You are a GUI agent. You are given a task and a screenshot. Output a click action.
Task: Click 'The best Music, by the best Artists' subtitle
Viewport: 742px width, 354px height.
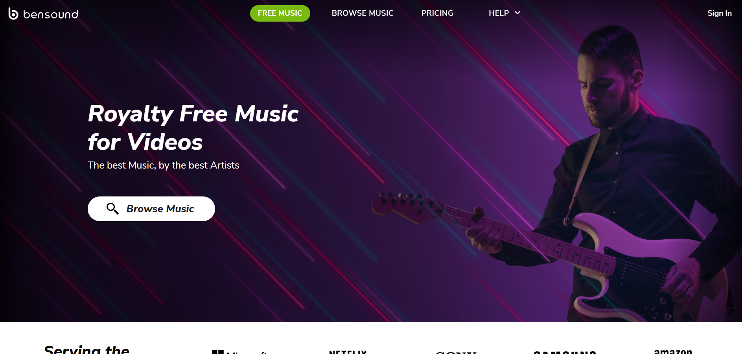pos(163,165)
